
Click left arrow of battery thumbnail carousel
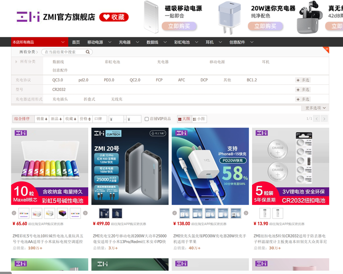coord(14,213)
